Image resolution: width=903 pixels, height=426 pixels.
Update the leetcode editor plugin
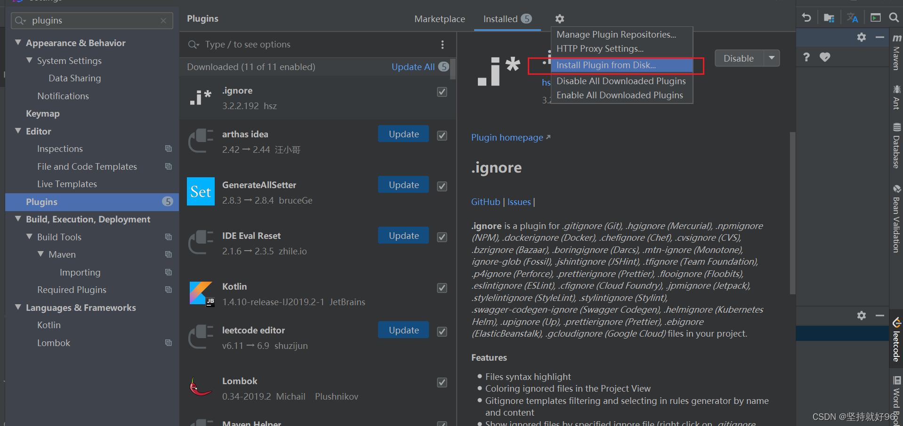tap(403, 330)
